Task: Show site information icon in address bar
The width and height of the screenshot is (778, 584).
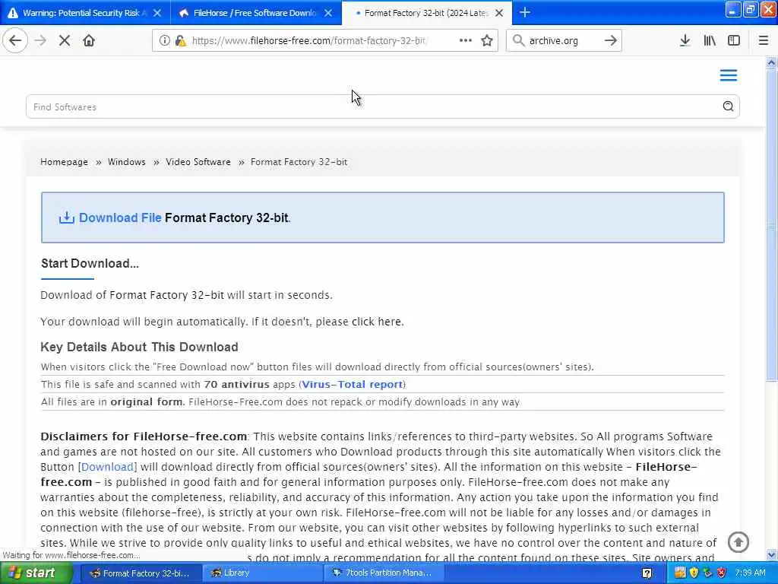Action: tap(164, 41)
